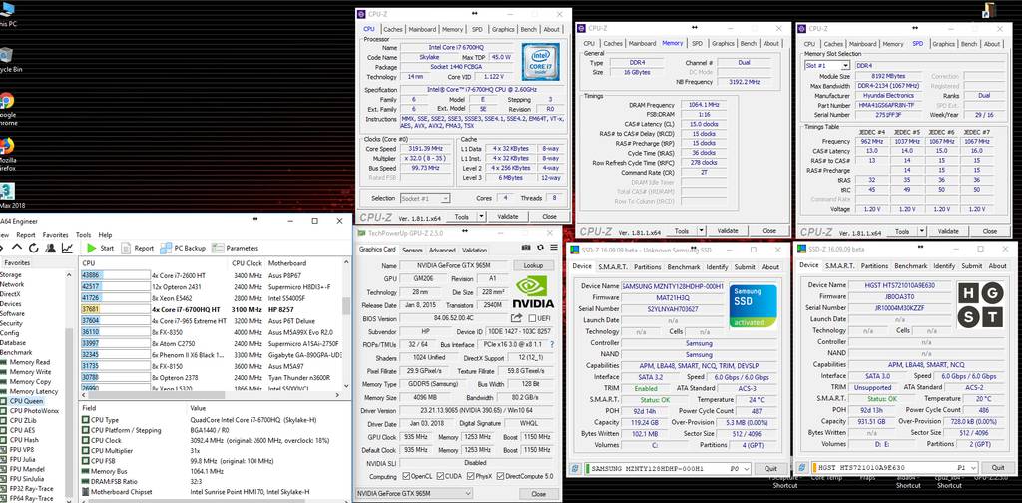1022x503 pixels.
Task: Open the Benchmark tab in HGST SSD-Z window
Action: pyautogui.click(x=910, y=266)
